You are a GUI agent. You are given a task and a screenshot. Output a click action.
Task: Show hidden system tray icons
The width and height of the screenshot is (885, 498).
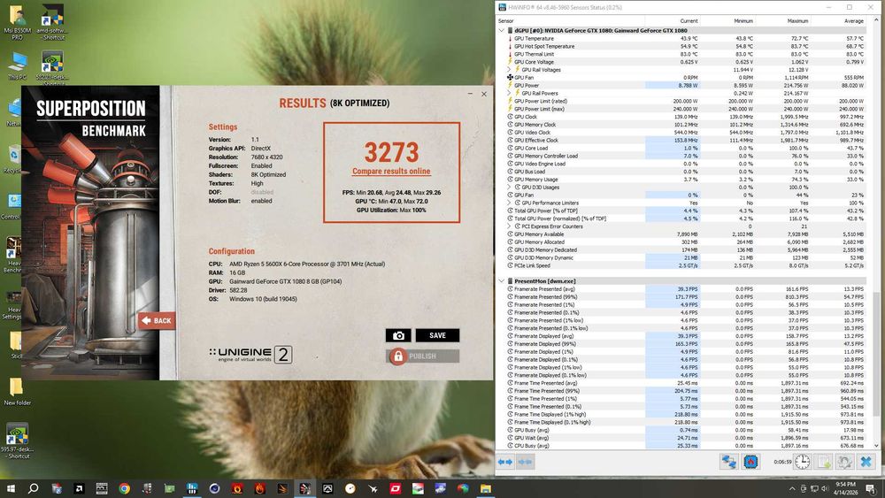tap(792, 488)
